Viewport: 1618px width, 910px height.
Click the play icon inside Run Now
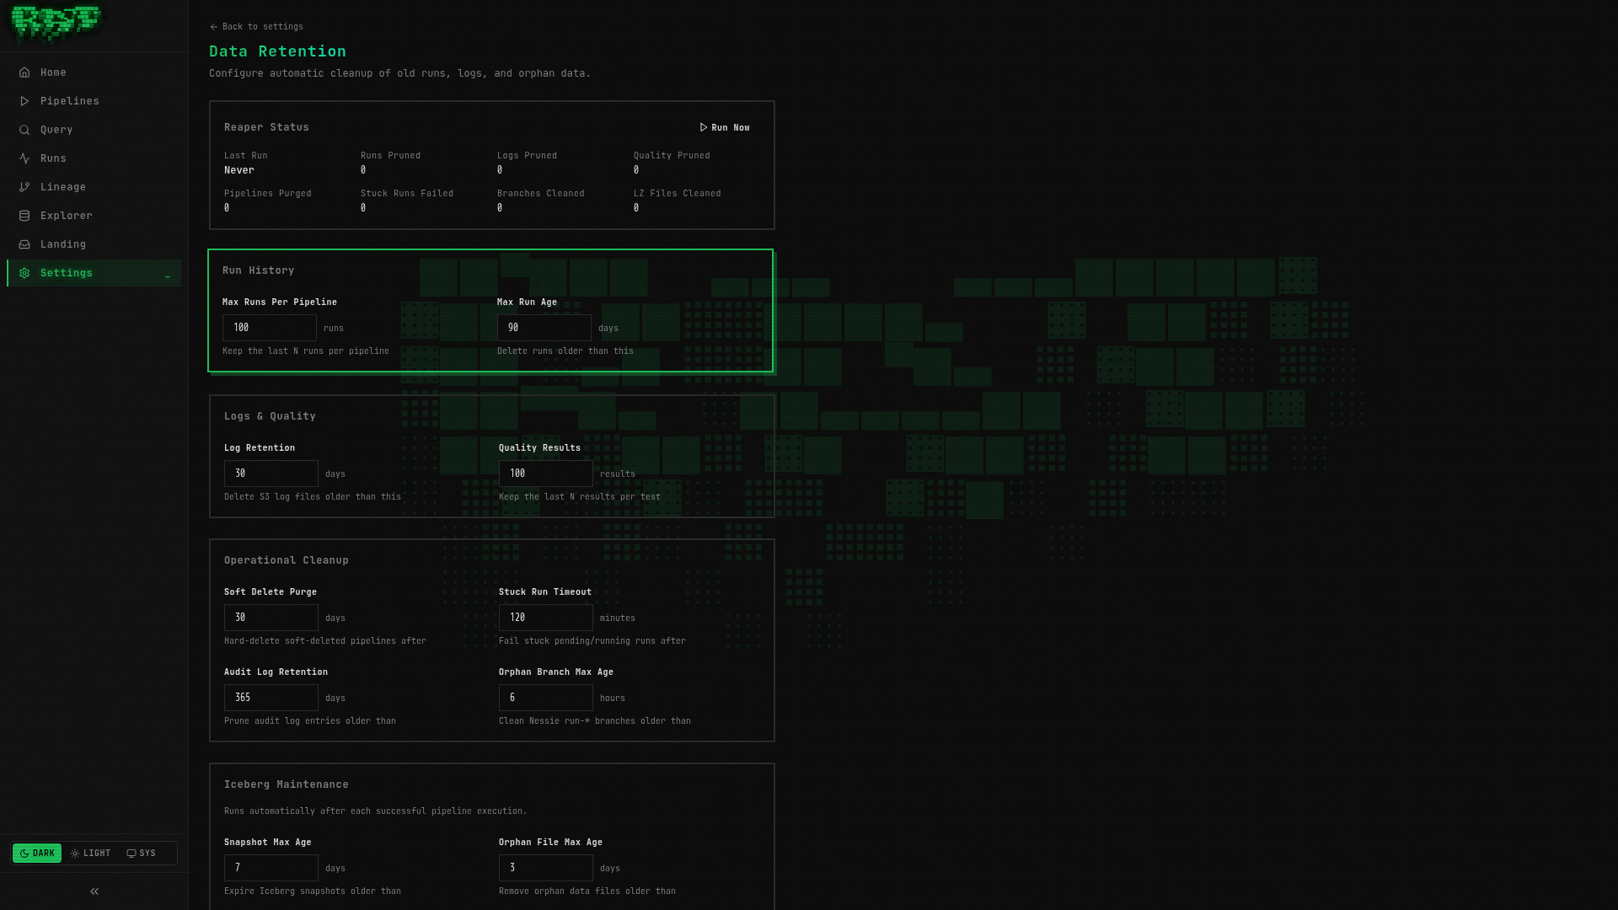pos(704,127)
